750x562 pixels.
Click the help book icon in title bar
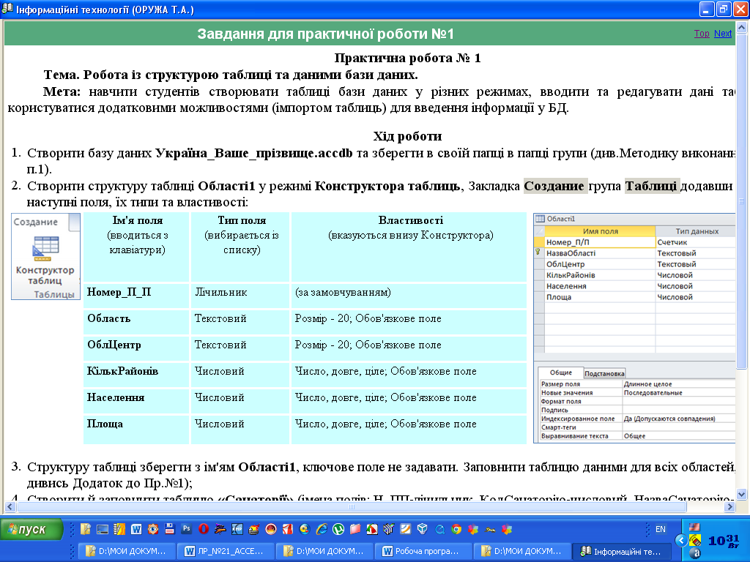pos(7,9)
